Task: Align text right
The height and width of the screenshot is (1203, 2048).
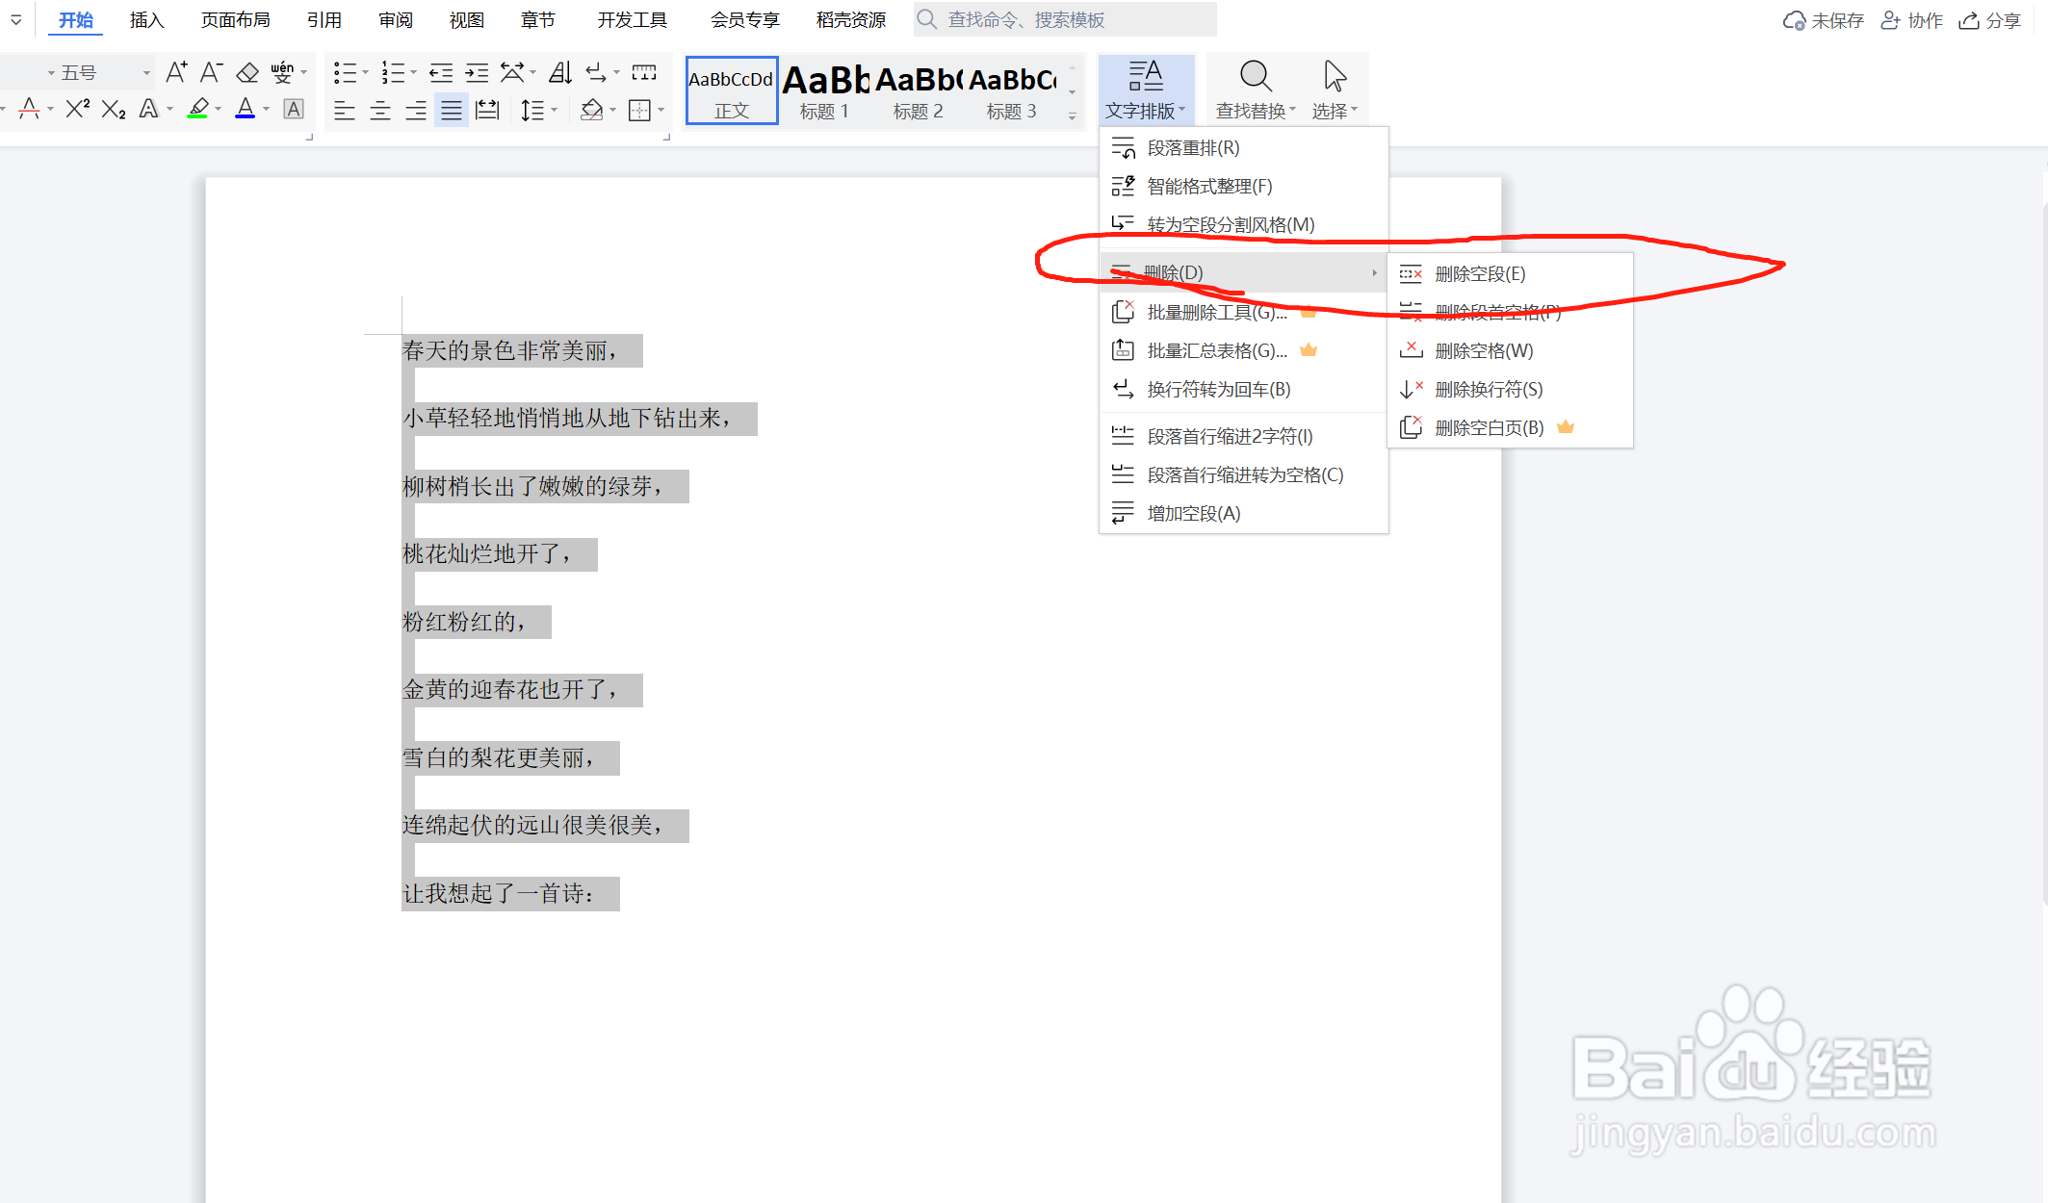Action: click(416, 110)
